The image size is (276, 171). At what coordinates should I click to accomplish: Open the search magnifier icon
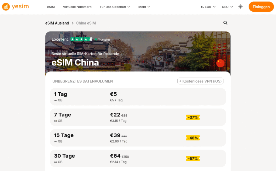(225, 23)
